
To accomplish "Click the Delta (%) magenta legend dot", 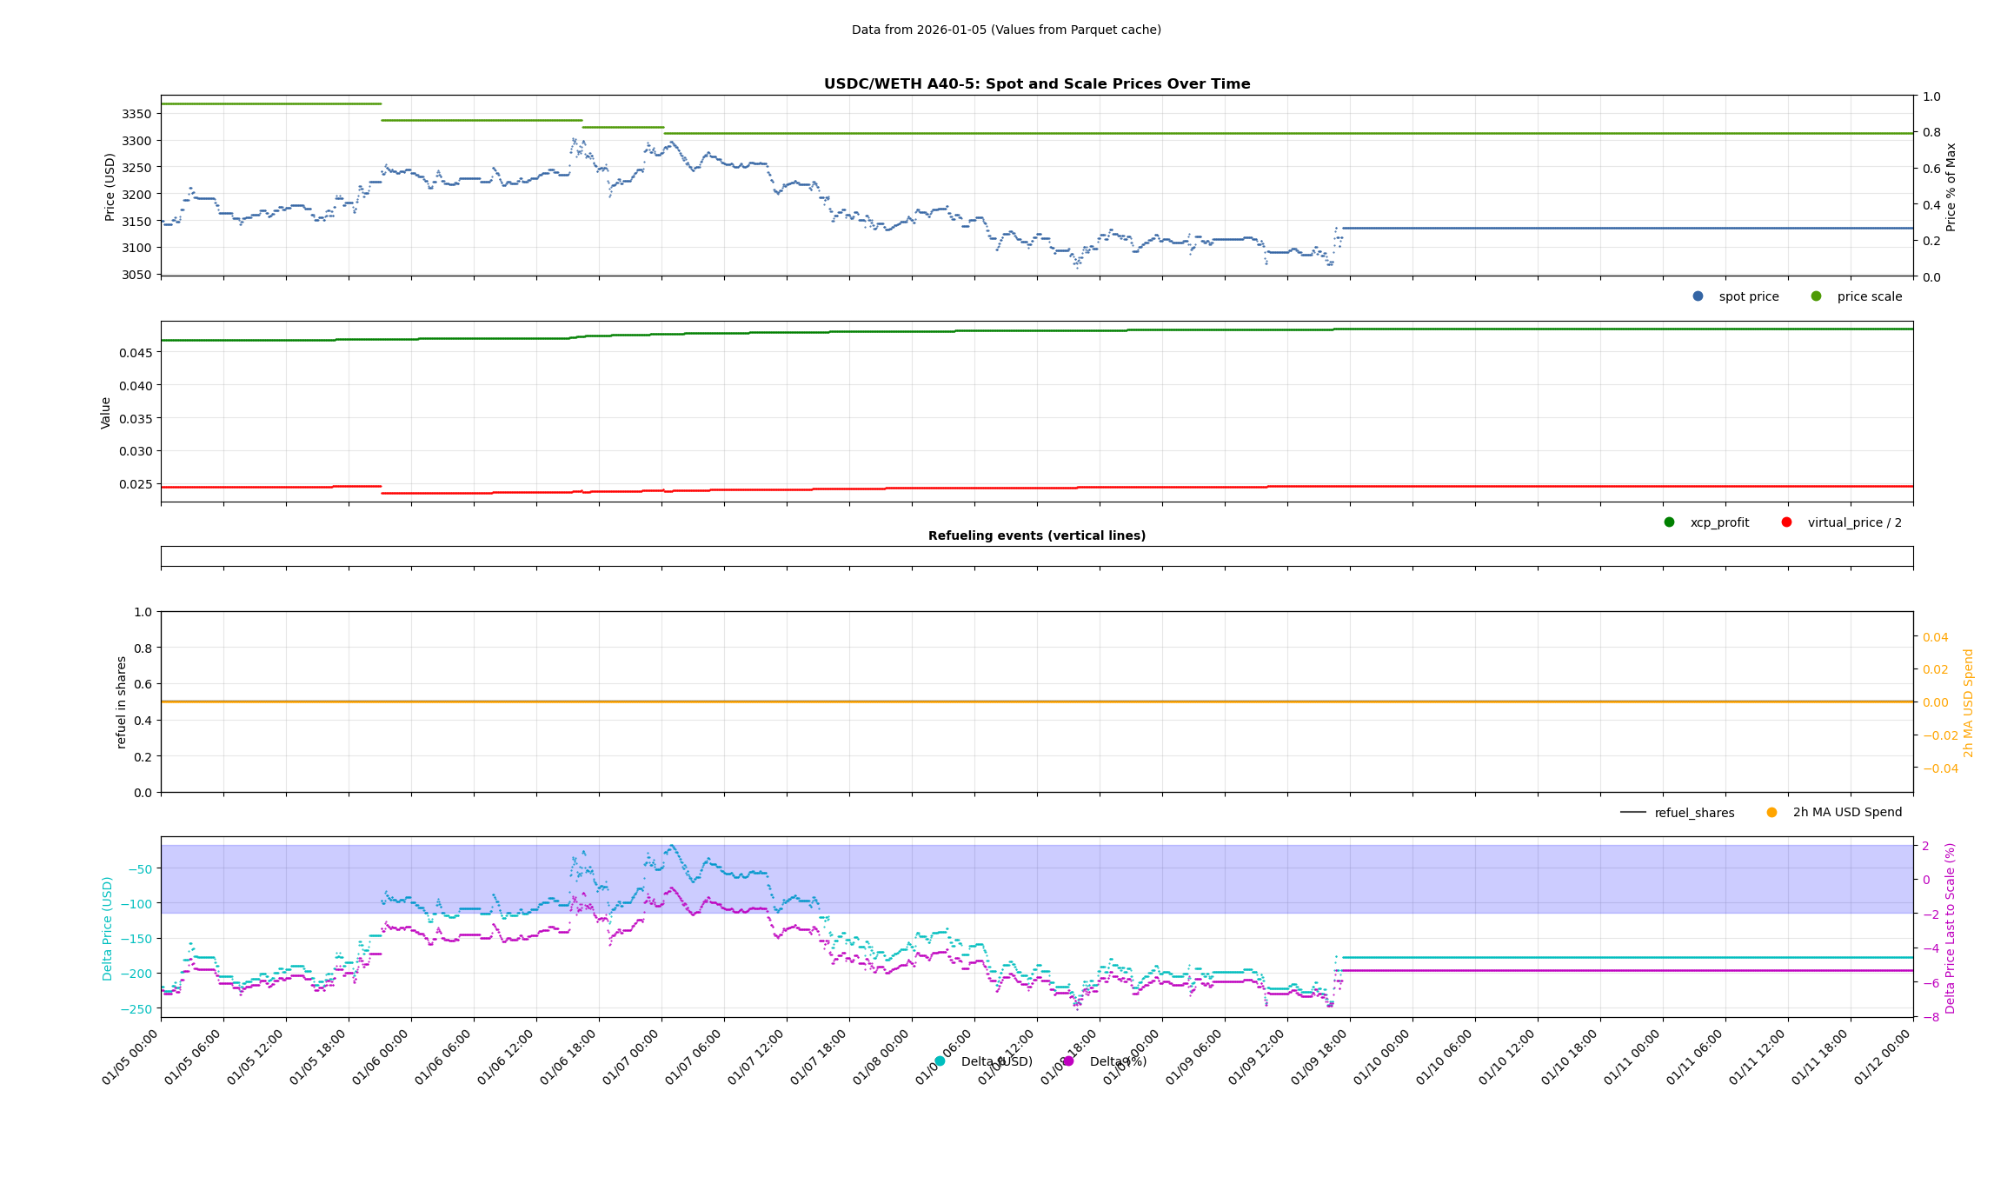I will coord(1068,1061).
